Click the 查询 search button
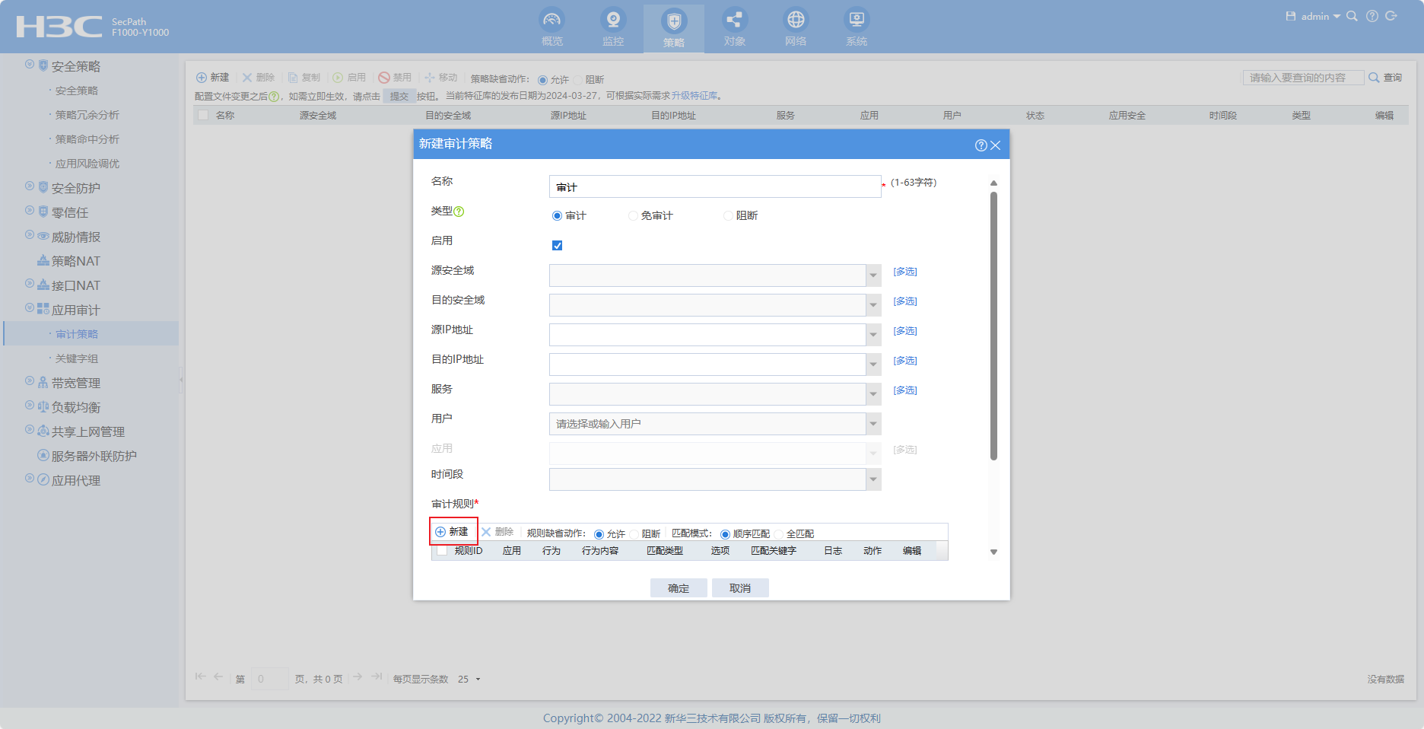 [1385, 78]
